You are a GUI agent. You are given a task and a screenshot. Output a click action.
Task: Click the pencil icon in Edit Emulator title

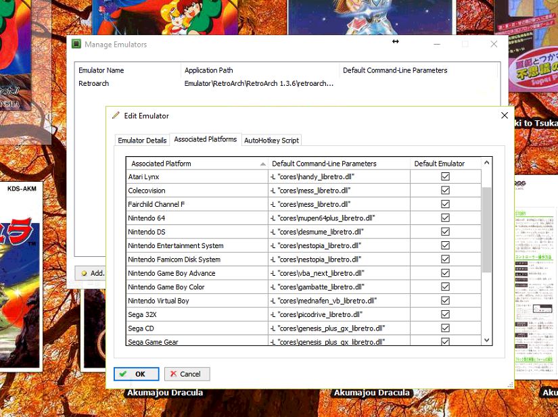coord(116,116)
